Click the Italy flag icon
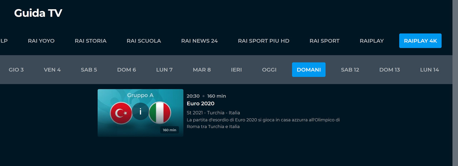 (x=160, y=113)
